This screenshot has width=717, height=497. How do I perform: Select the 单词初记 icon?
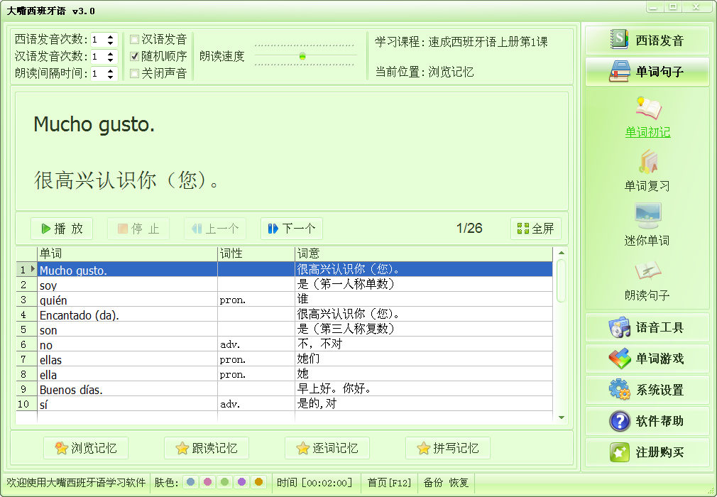click(x=647, y=109)
